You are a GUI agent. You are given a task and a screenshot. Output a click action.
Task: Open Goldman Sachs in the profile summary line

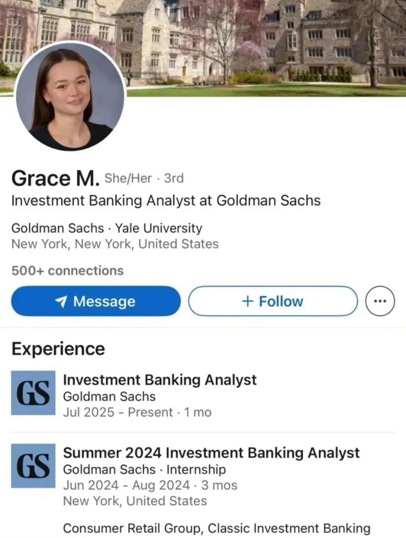(58, 228)
